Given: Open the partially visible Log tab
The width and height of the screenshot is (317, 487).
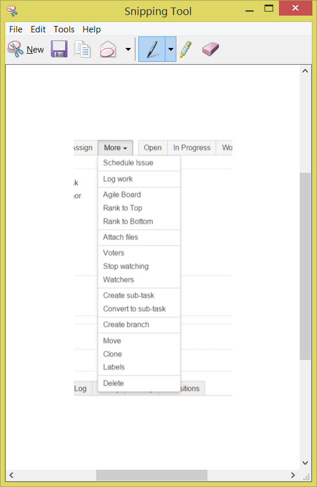Looking at the screenshot, I should (83, 389).
